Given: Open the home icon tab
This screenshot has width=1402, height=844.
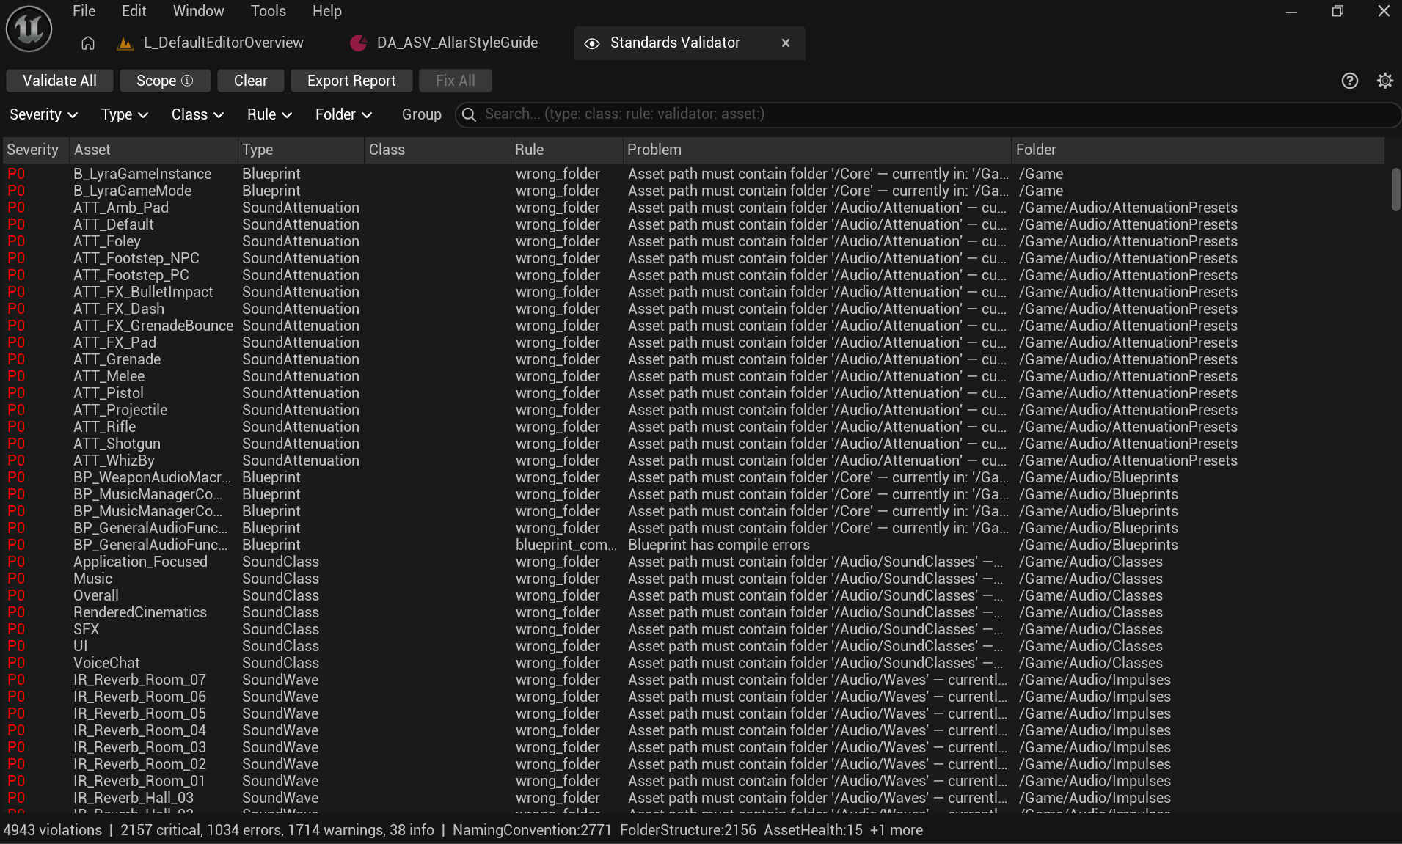Looking at the screenshot, I should tap(88, 43).
